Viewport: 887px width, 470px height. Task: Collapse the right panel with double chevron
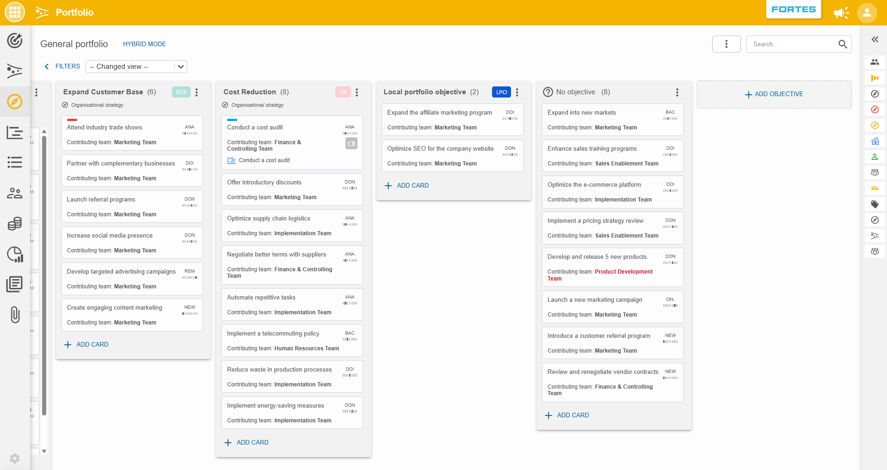(x=875, y=39)
